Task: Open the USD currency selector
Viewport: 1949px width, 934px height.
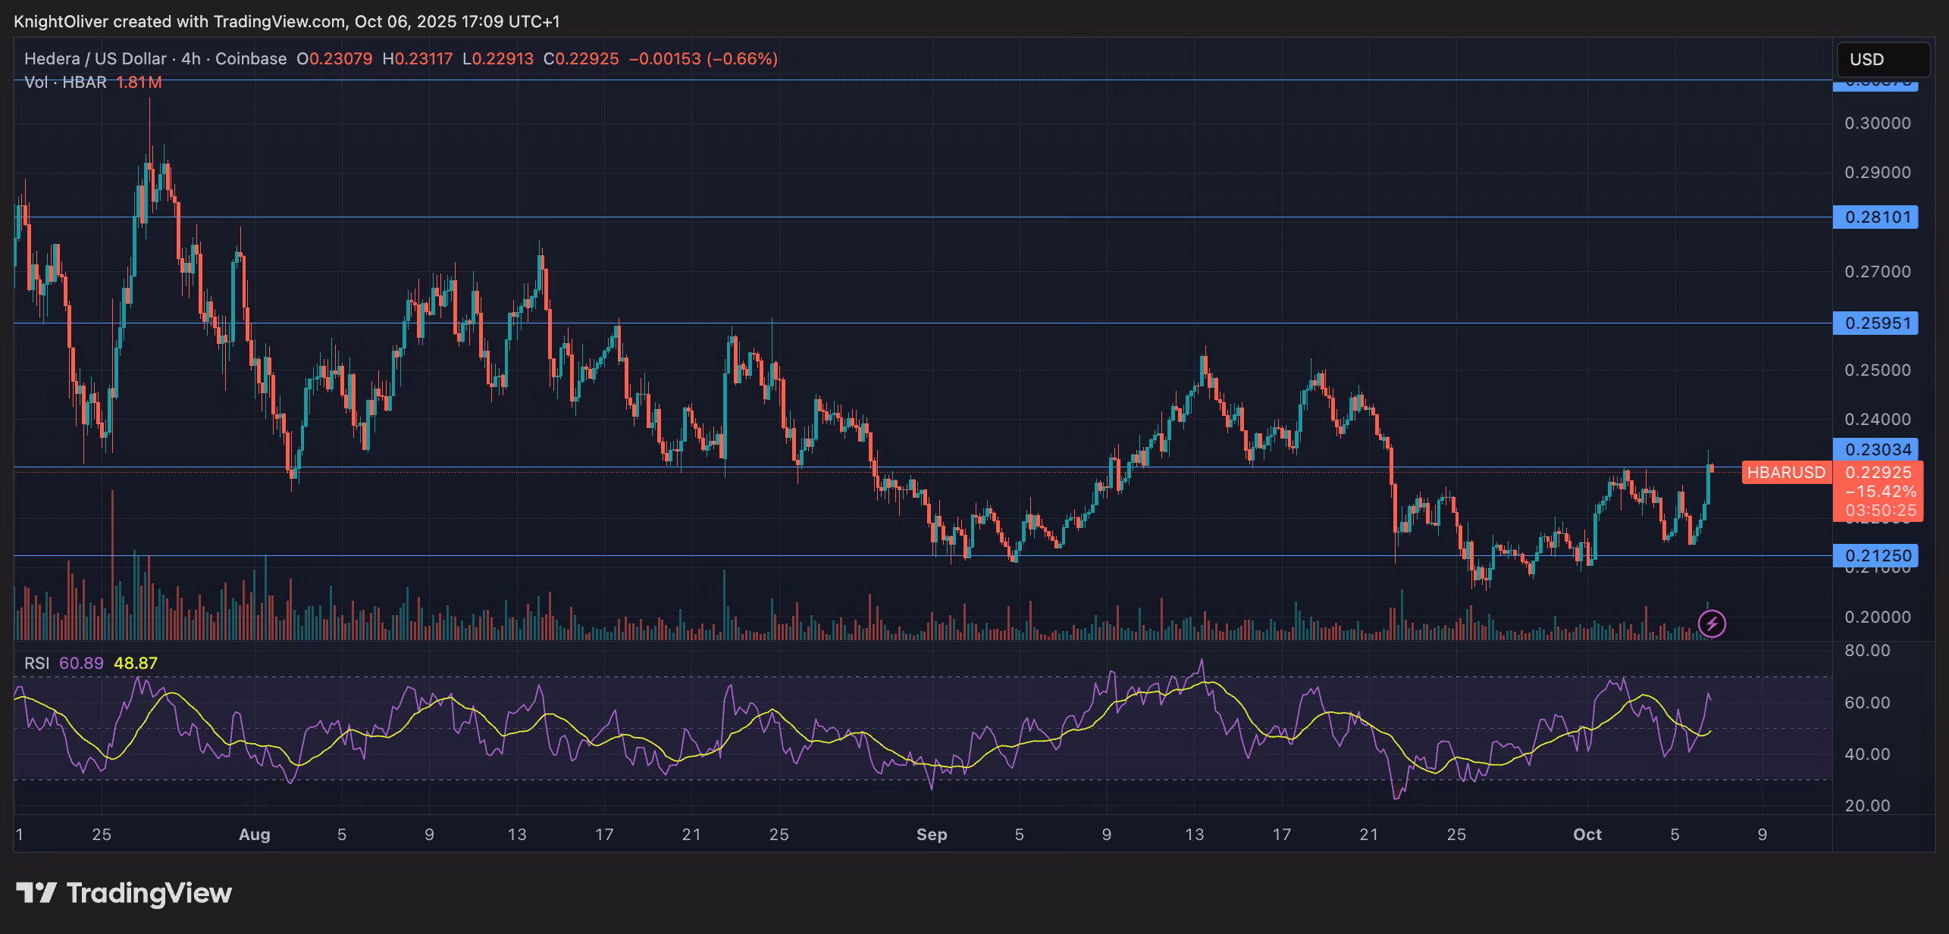Action: click(x=1882, y=59)
